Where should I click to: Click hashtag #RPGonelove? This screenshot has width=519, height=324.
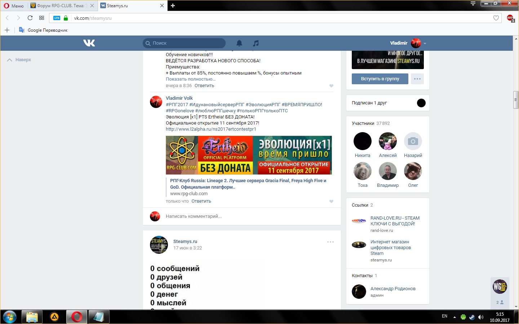(x=180, y=111)
